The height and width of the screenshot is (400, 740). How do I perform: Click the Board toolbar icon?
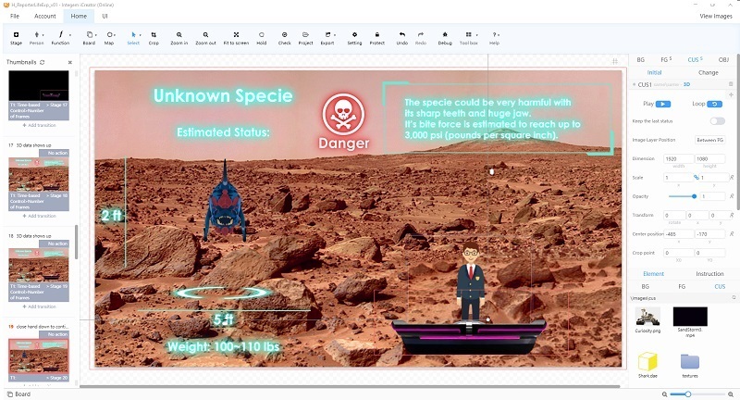tap(89, 34)
